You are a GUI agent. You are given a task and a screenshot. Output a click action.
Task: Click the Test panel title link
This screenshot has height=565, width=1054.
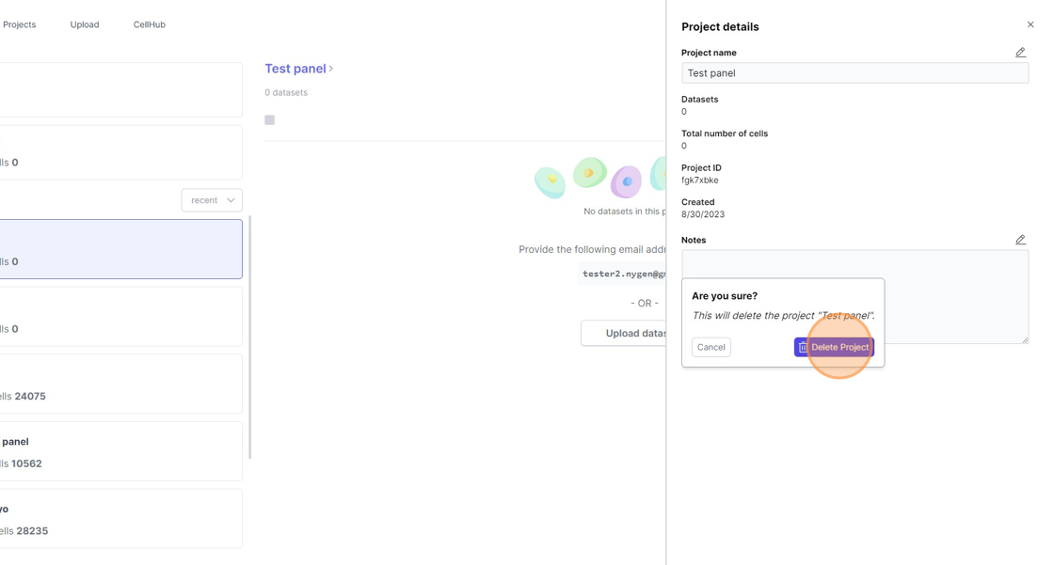[x=295, y=69]
